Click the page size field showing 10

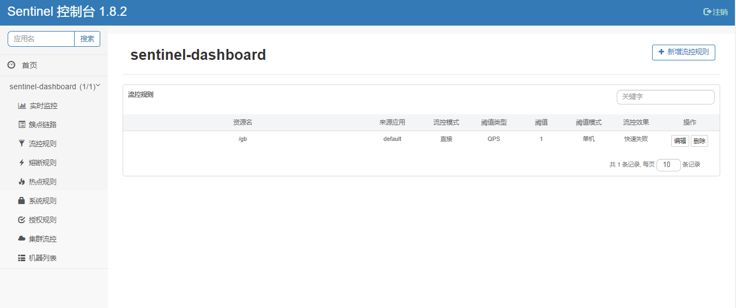pyautogui.click(x=668, y=165)
